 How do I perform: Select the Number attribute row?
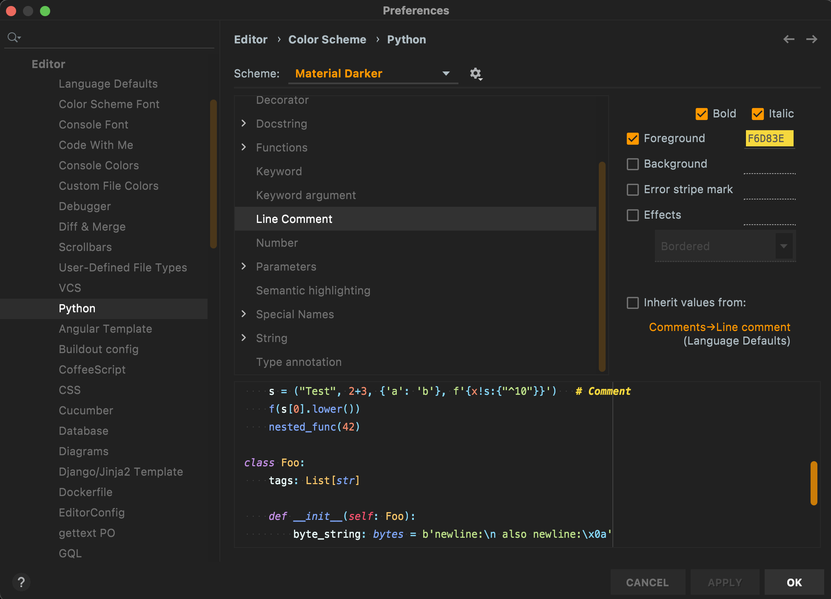[415, 243]
